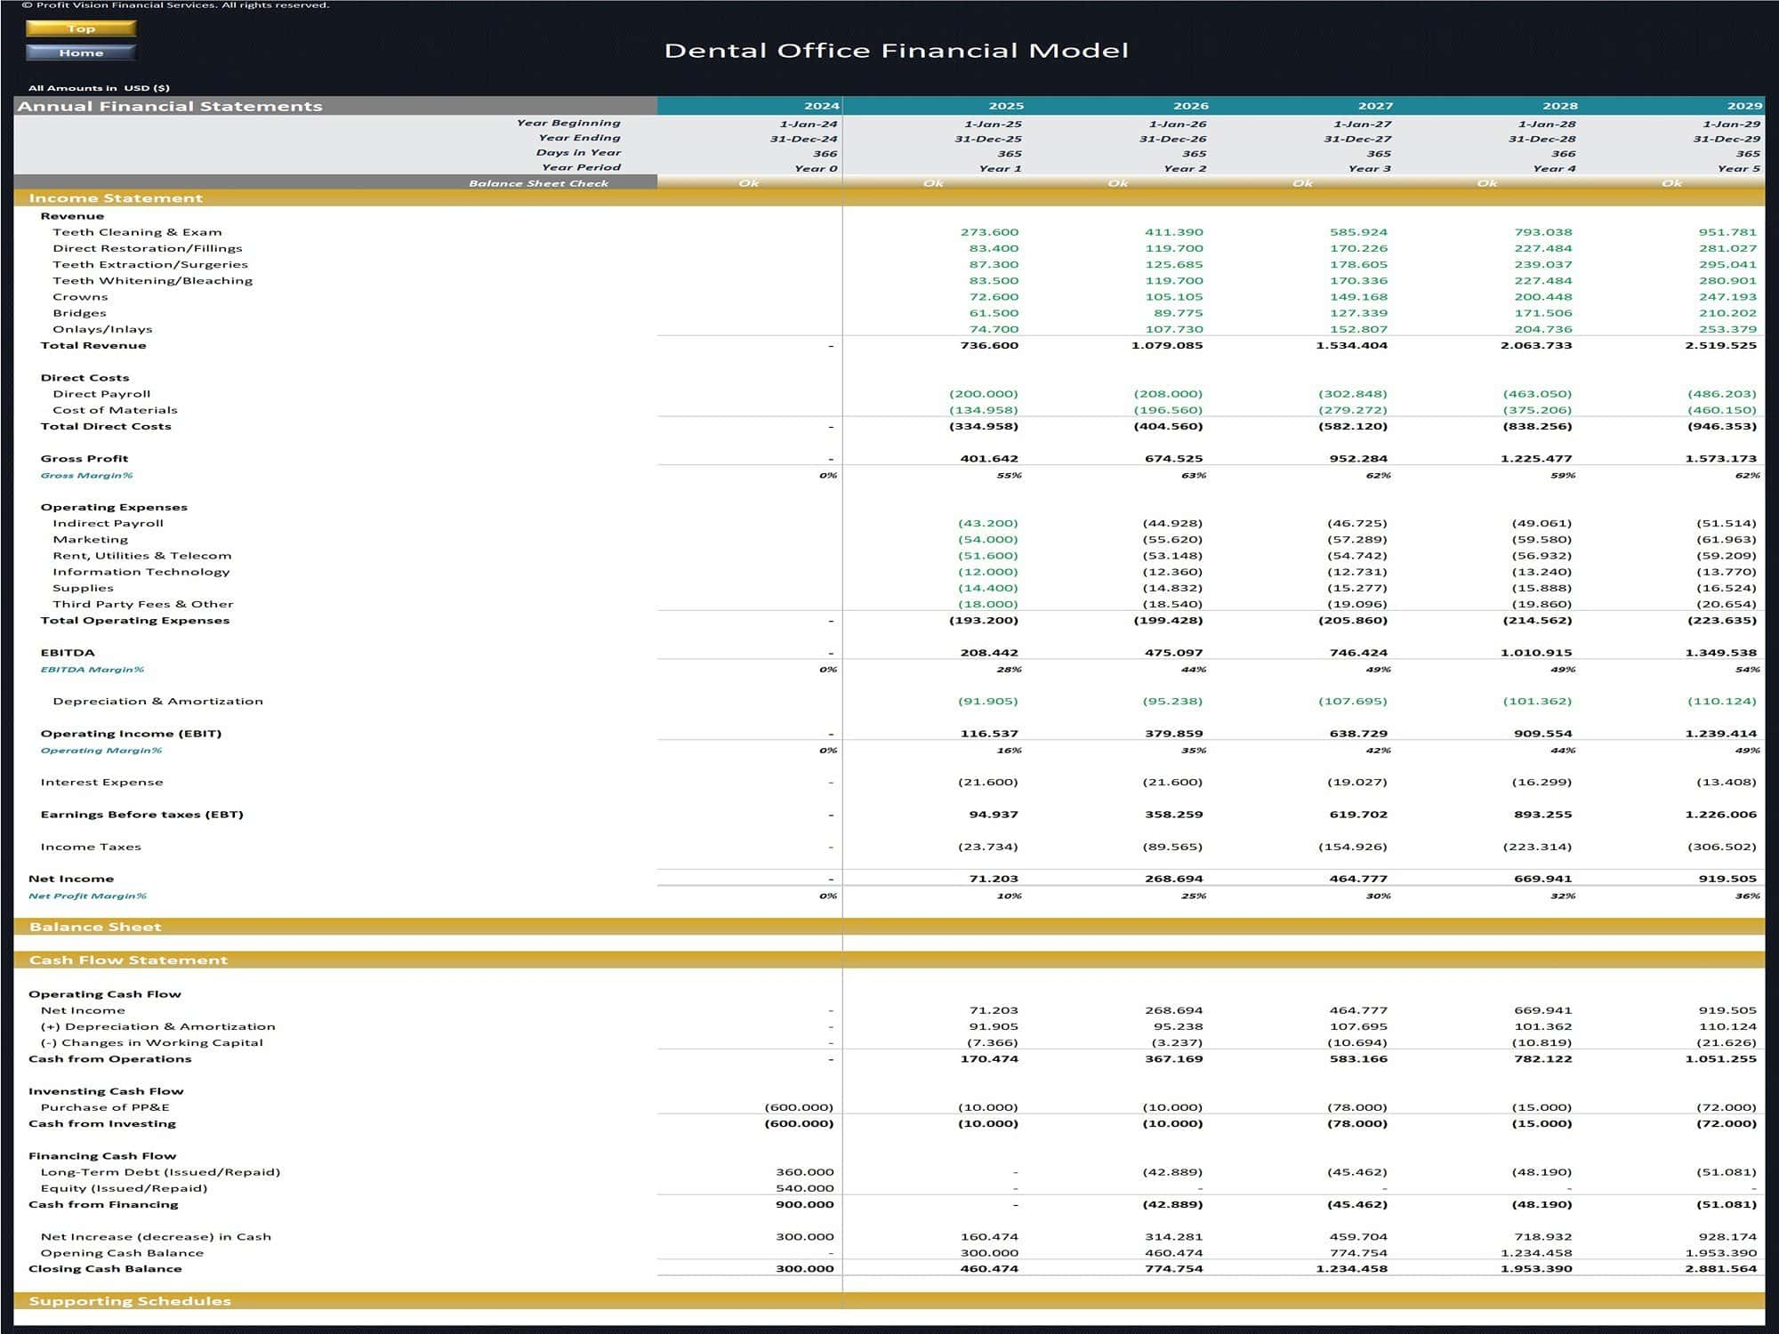Expand the Balance Sheet section header
This screenshot has width=1779, height=1334.
point(95,927)
